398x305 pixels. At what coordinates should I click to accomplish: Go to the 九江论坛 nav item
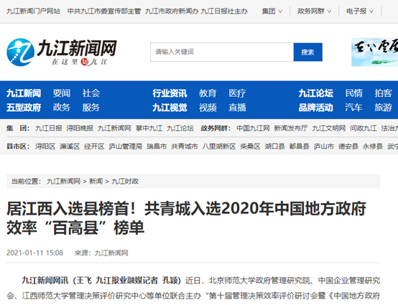pyautogui.click(x=316, y=93)
